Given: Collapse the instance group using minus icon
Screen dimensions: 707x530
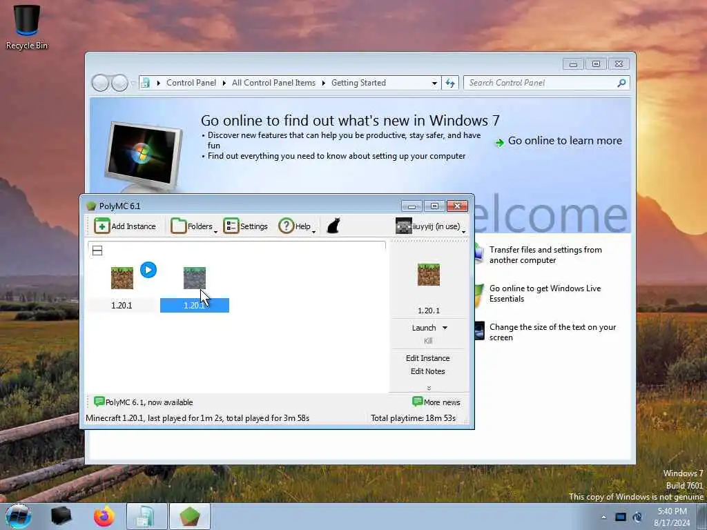Looking at the screenshot, I should 97,251.
